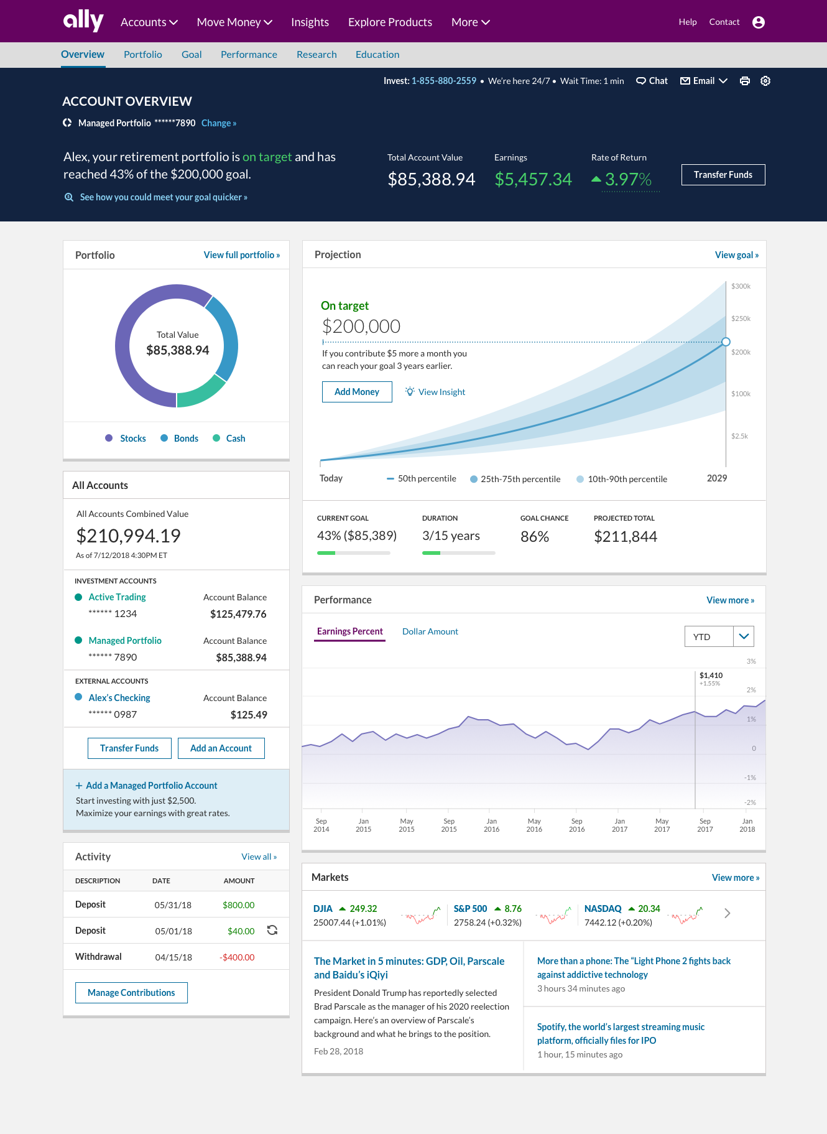Image resolution: width=827 pixels, height=1134 pixels.
Task: Click the lightbulb View Insight icon
Action: pyautogui.click(x=410, y=391)
